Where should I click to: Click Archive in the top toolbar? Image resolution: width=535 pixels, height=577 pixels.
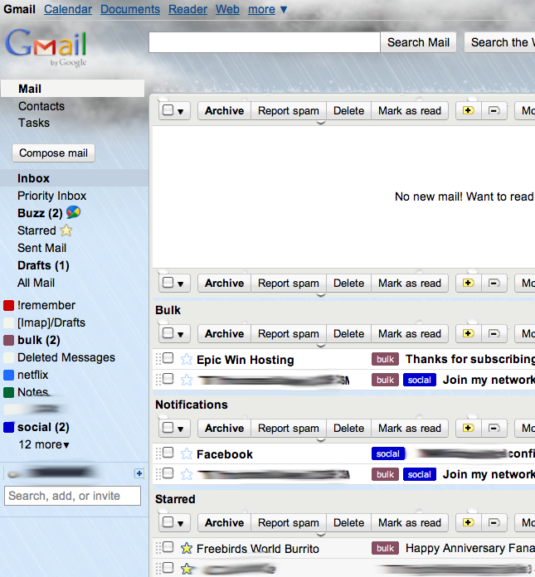[224, 110]
